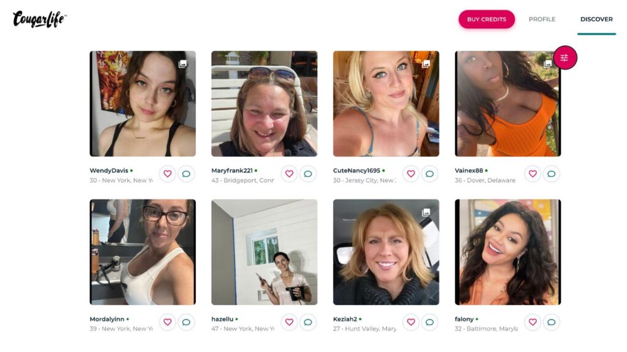This screenshot has height=352, width=627.
Task: Click Vainex88's photo thumbnail
Action: [x=508, y=104]
